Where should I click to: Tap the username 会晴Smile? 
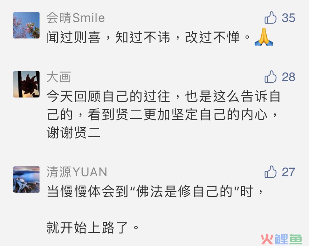click(76, 18)
